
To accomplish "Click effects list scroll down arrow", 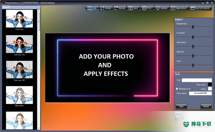I will pyautogui.click(x=39, y=128).
